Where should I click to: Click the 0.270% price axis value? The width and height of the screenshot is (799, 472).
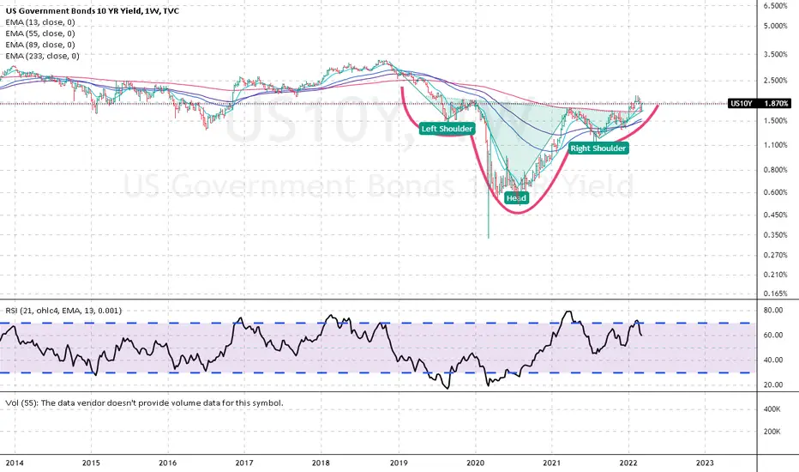776,255
